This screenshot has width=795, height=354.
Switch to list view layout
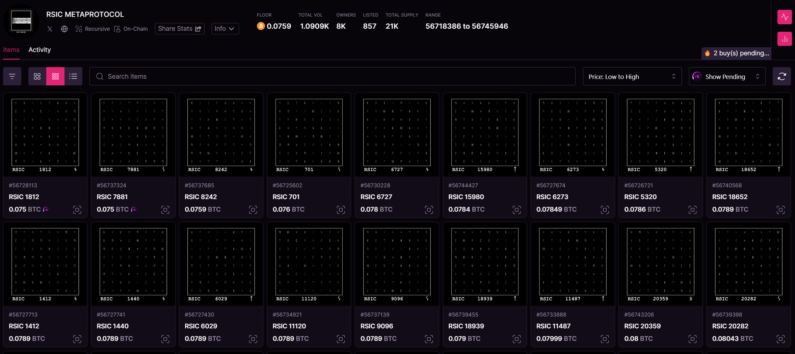pos(73,77)
